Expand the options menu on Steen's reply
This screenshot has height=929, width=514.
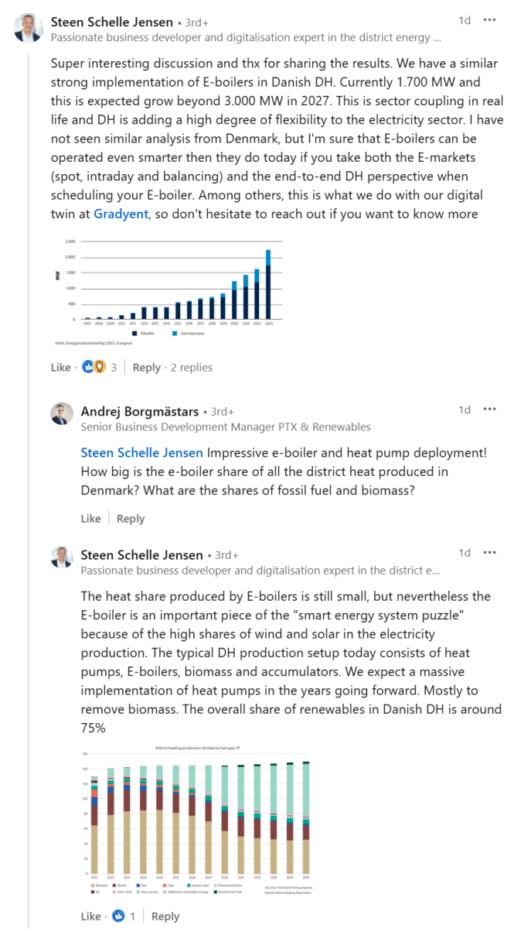click(x=489, y=553)
